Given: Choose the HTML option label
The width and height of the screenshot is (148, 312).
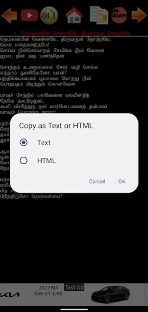Looking at the screenshot, I should click(x=46, y=161).
